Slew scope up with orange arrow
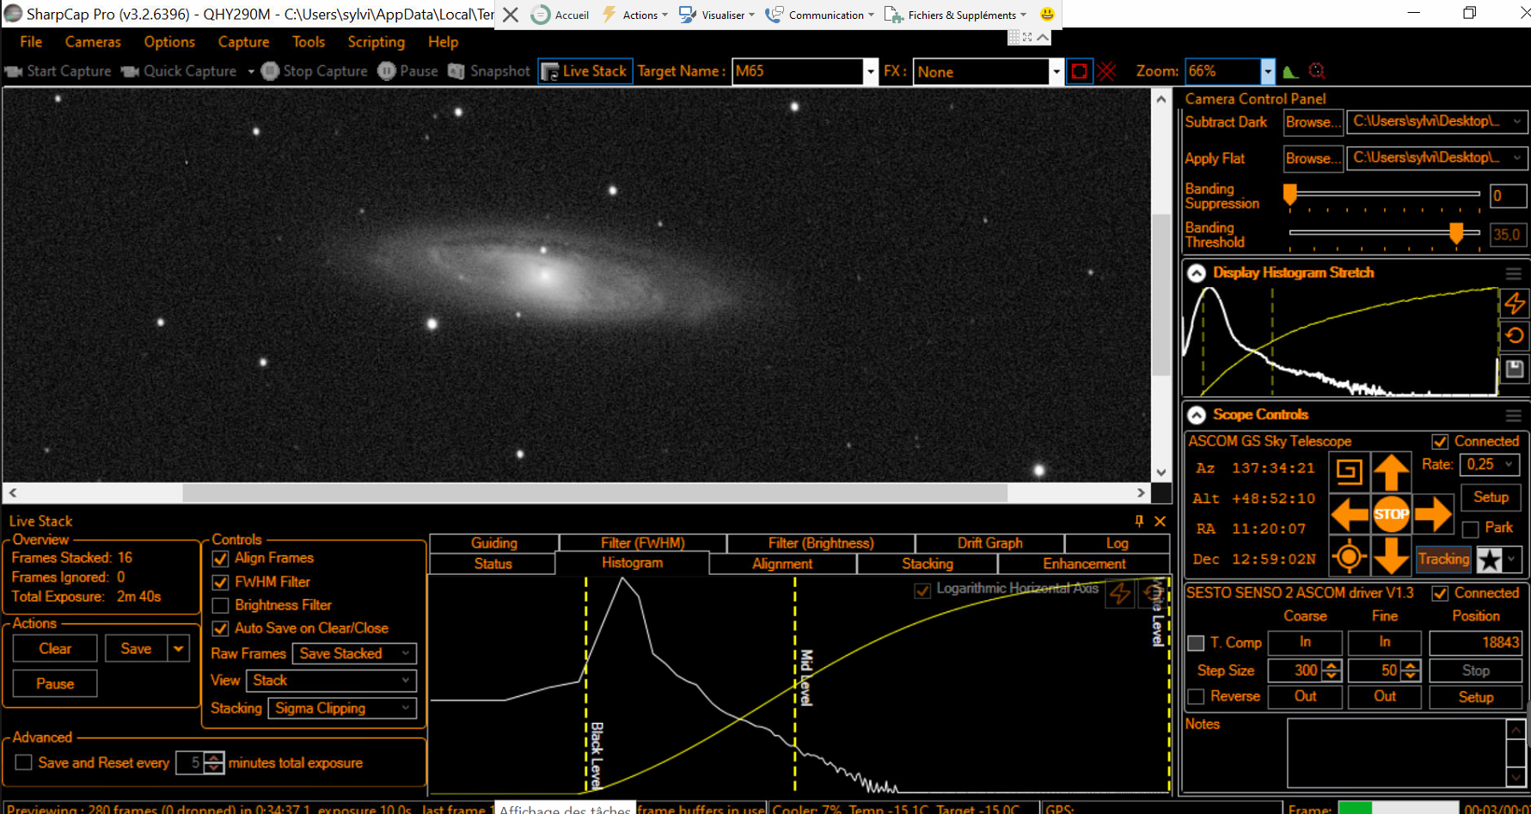Image resolution: width=1531 pixels, height=814 pixels. [x=1391, y=472]
